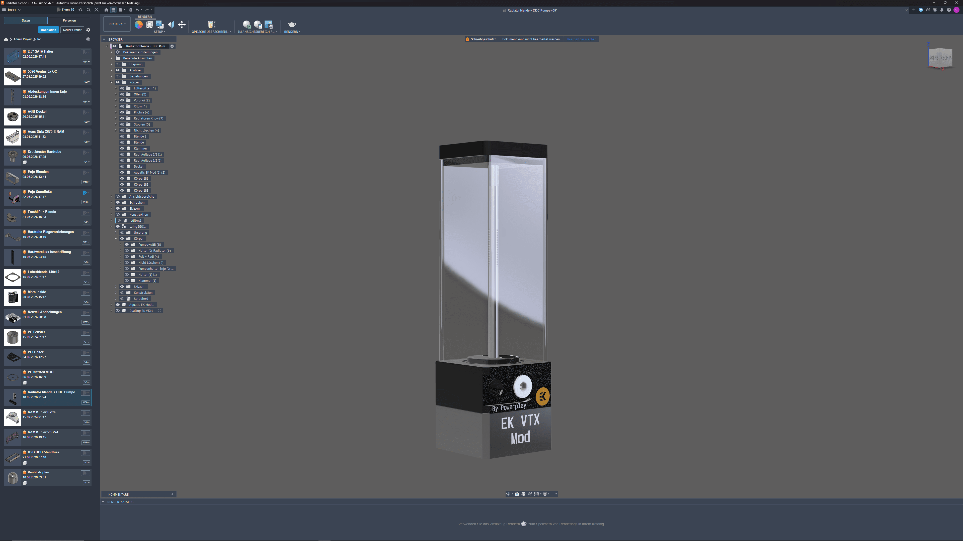Close the data panel with X
This screenshot has width=963, height=541.
[97, 10]
